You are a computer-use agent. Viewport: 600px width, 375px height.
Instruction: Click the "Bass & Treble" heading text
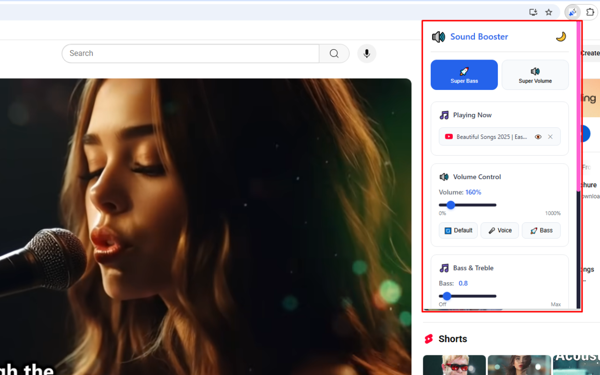473,268
